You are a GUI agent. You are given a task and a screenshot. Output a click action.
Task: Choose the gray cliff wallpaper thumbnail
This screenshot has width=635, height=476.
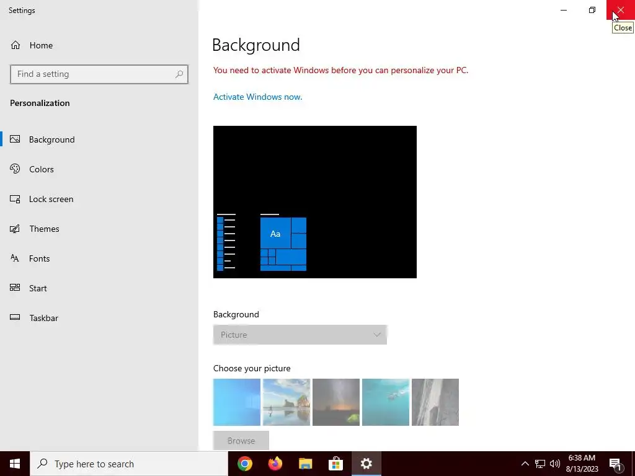click(x=435, y=402)
